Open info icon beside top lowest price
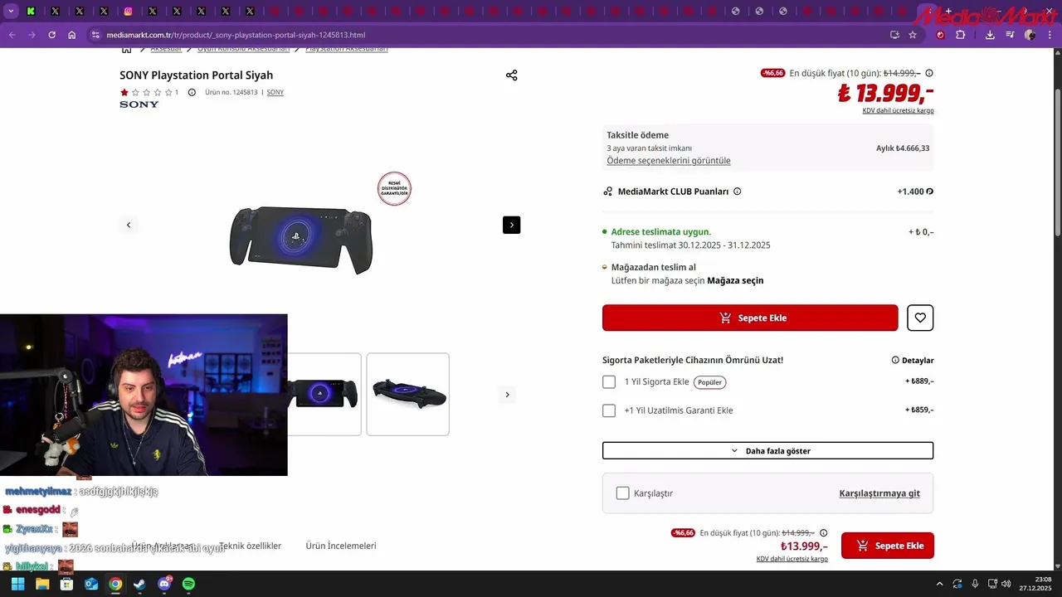Image resolution: width=1062 pixels, height=597 pixels. [x=929, y=73]
